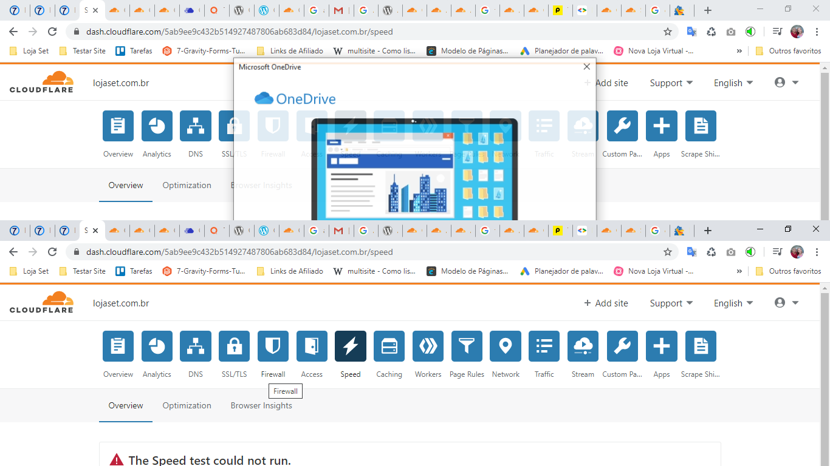Open Links de Afiliado bookmark in lower window
Viewport: 830px width, 466px height.
pos(290,271)
